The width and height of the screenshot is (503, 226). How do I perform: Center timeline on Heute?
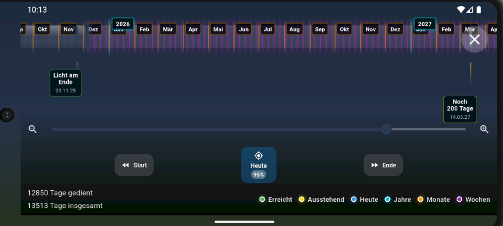pyautogui.click(x=258, y=165)
